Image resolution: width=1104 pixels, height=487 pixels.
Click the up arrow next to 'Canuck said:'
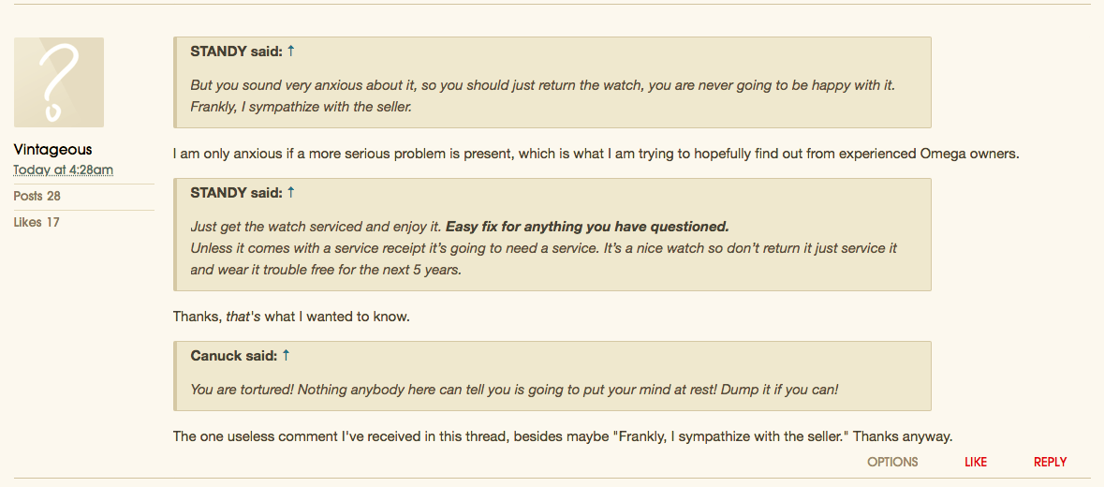click(x=287, y=356)
